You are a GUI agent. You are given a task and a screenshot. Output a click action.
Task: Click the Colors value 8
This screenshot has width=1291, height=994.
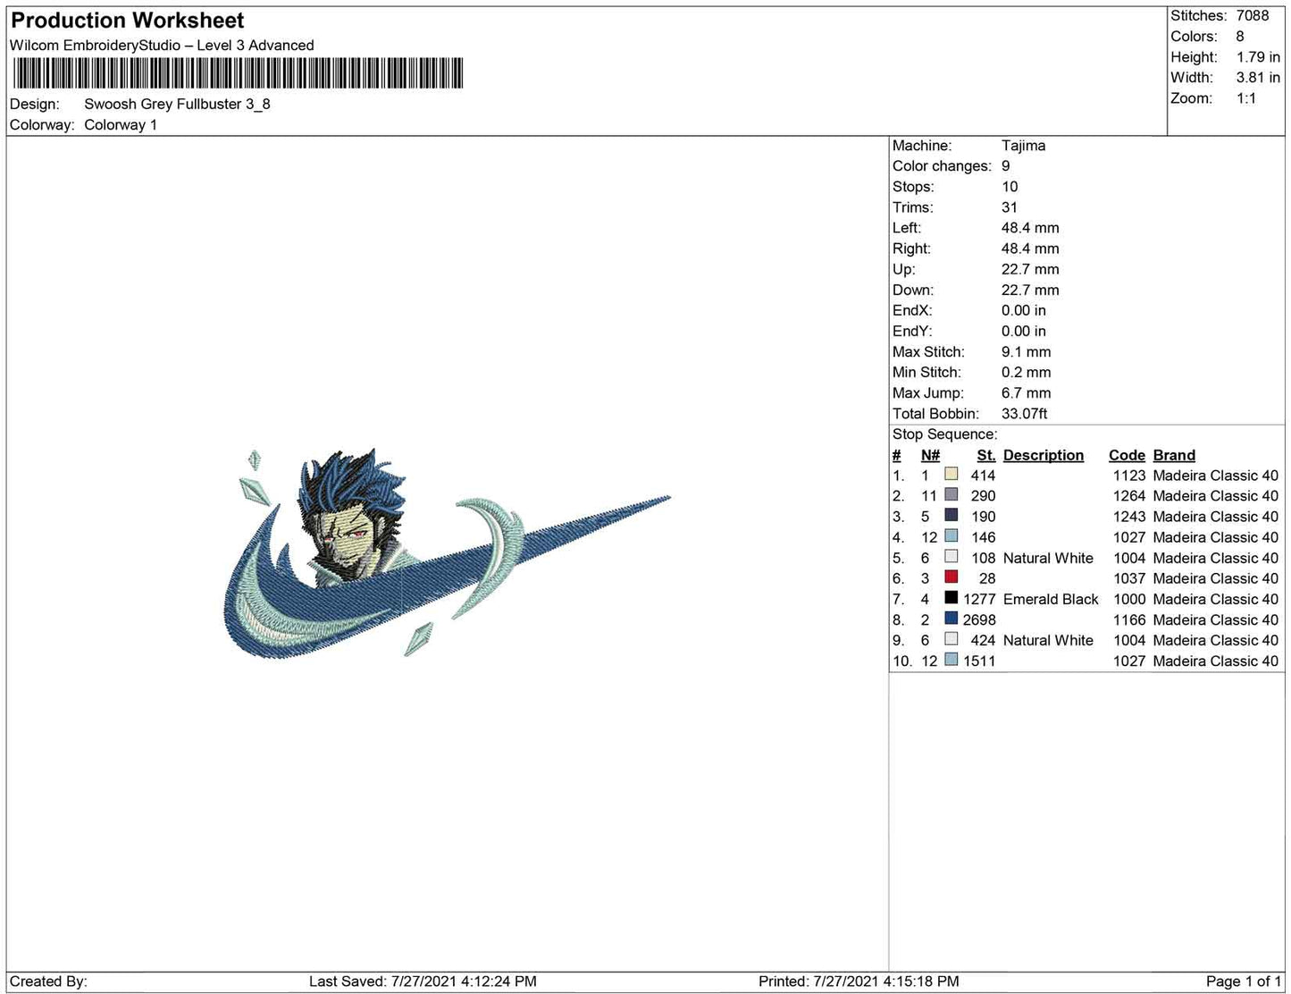pos(1240,37)
